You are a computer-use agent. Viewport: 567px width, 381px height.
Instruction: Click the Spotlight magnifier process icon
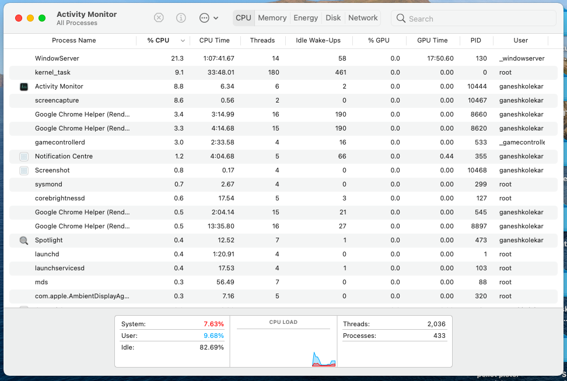click(24, 241)
